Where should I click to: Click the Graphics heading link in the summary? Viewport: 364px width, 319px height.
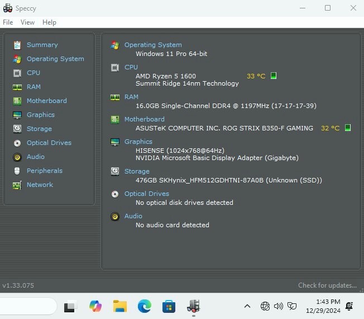point(138,142)
